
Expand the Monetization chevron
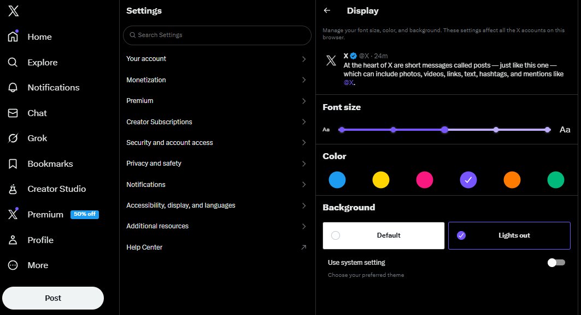304,80
